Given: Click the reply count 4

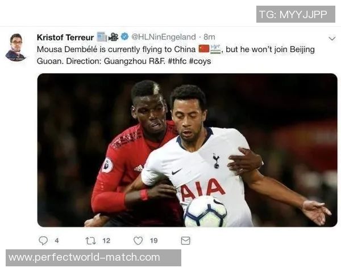Looking at the screenshot, I should coord(57,240).
